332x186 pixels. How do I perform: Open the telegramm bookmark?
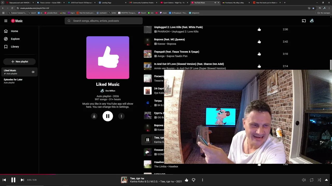point(194,13)
